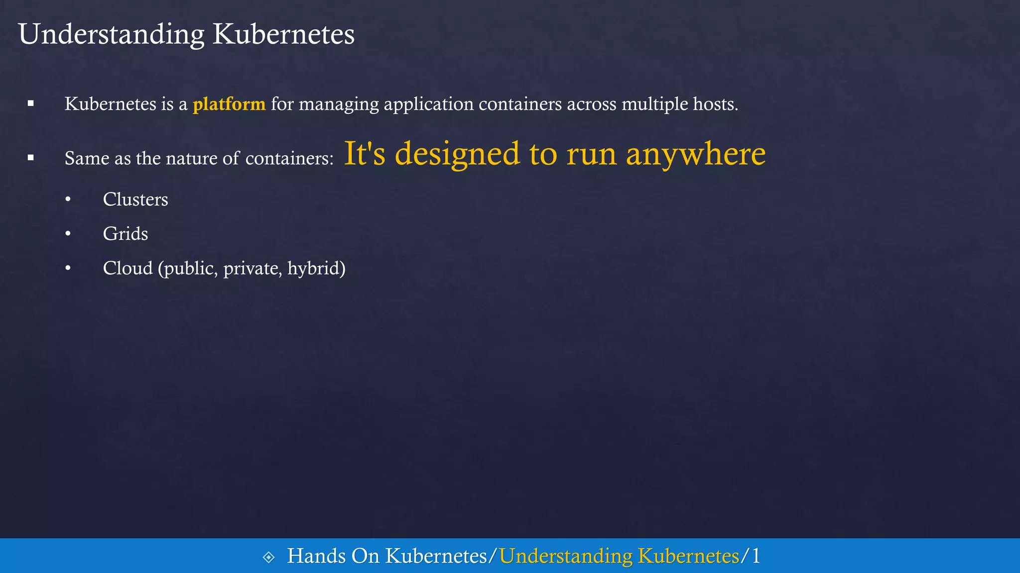Select 'Cloud (public, private, hybrid)' bullet
The height and width of the screenshot is (573, 1020).
point(224,269)
